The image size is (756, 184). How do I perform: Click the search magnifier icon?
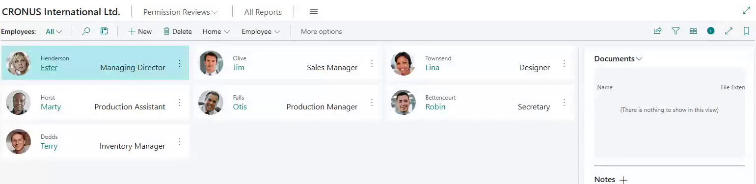point(86,31)
